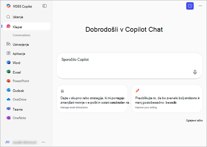Click the microphone dictation icon
This screenshot has width=207, height=147.
tap(195, 72)
